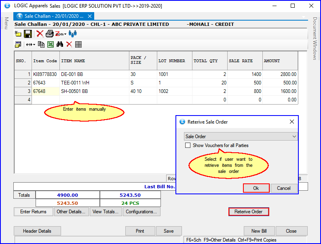Close the Sale Challan tab
Viewport: 321px width, 244px height.
(x=89, y=16)
